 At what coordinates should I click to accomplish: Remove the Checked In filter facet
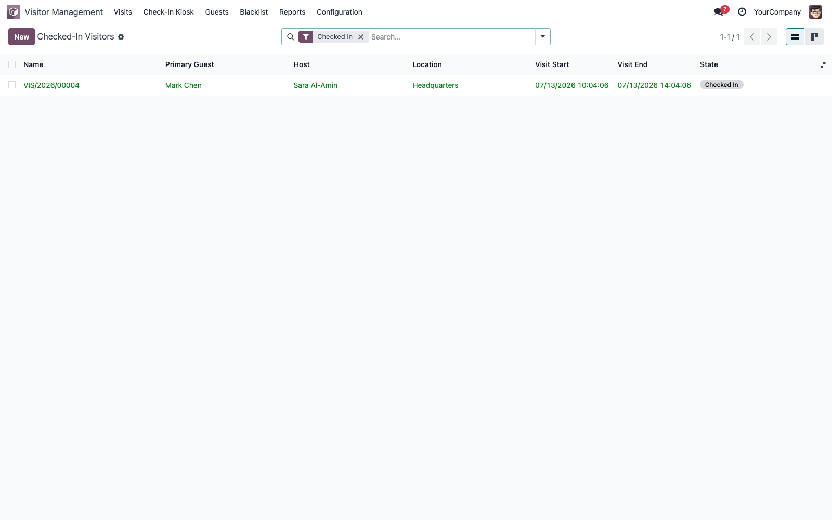coord(361,37)
